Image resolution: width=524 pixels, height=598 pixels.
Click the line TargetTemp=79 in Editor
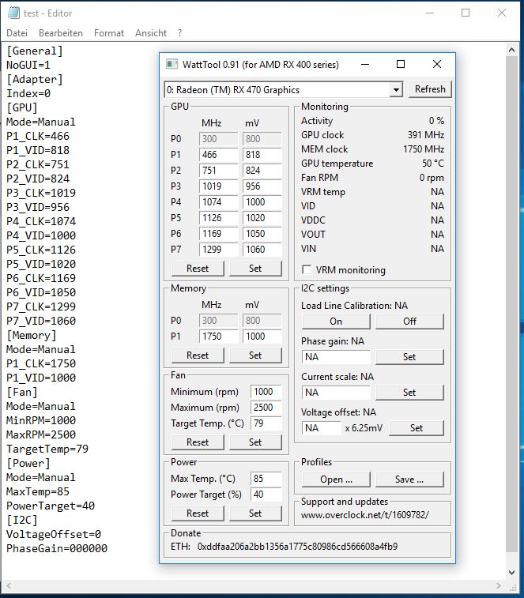pos(47,449)
